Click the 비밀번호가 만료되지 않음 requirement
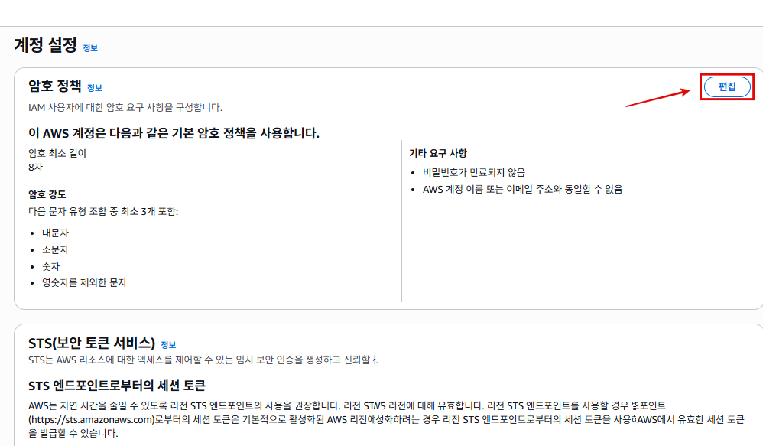Screen dimensions: 763x446 (473, 172)
